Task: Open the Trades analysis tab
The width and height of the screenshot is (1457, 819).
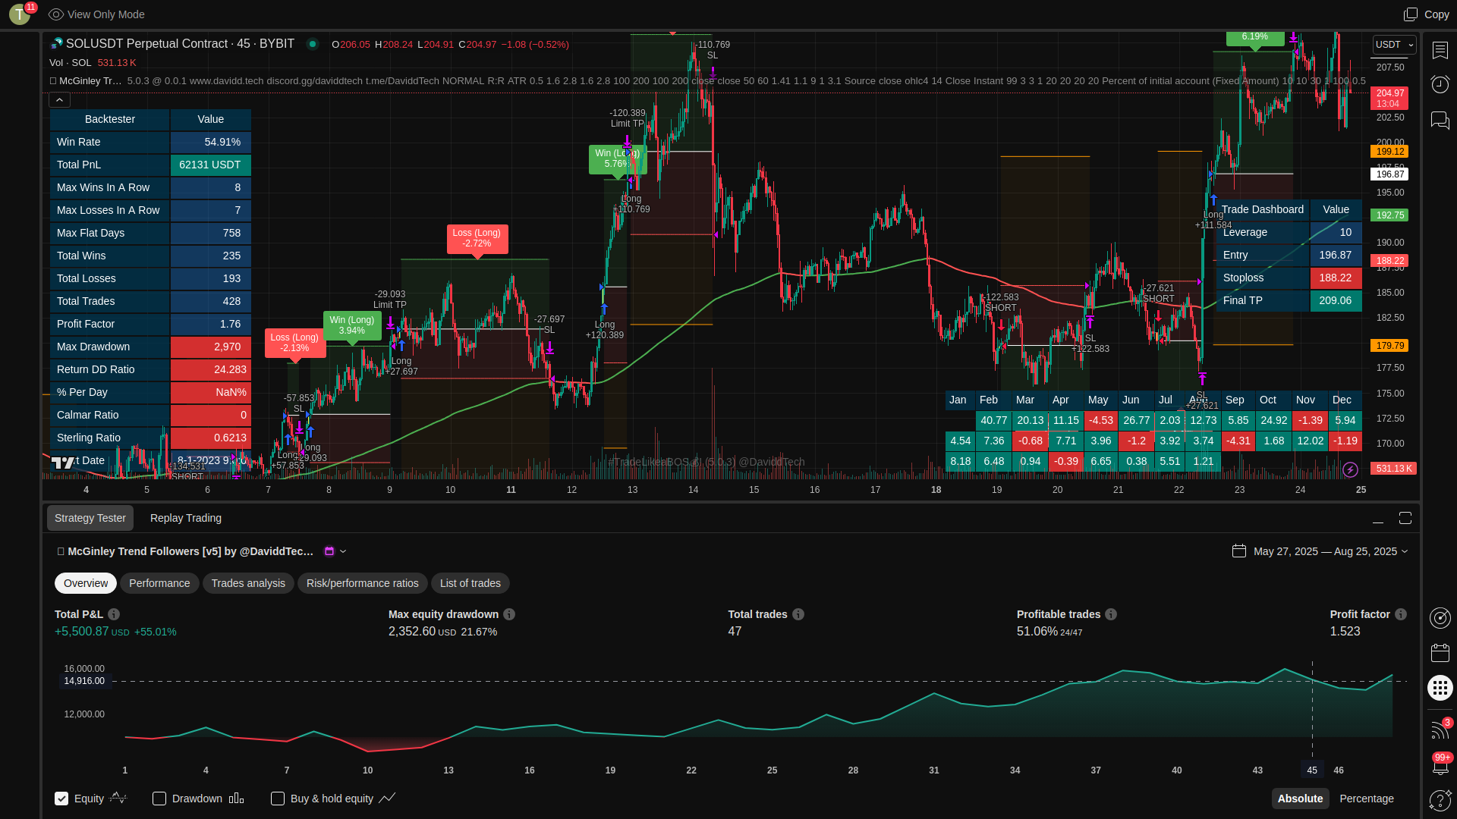Action: (248, 583)
